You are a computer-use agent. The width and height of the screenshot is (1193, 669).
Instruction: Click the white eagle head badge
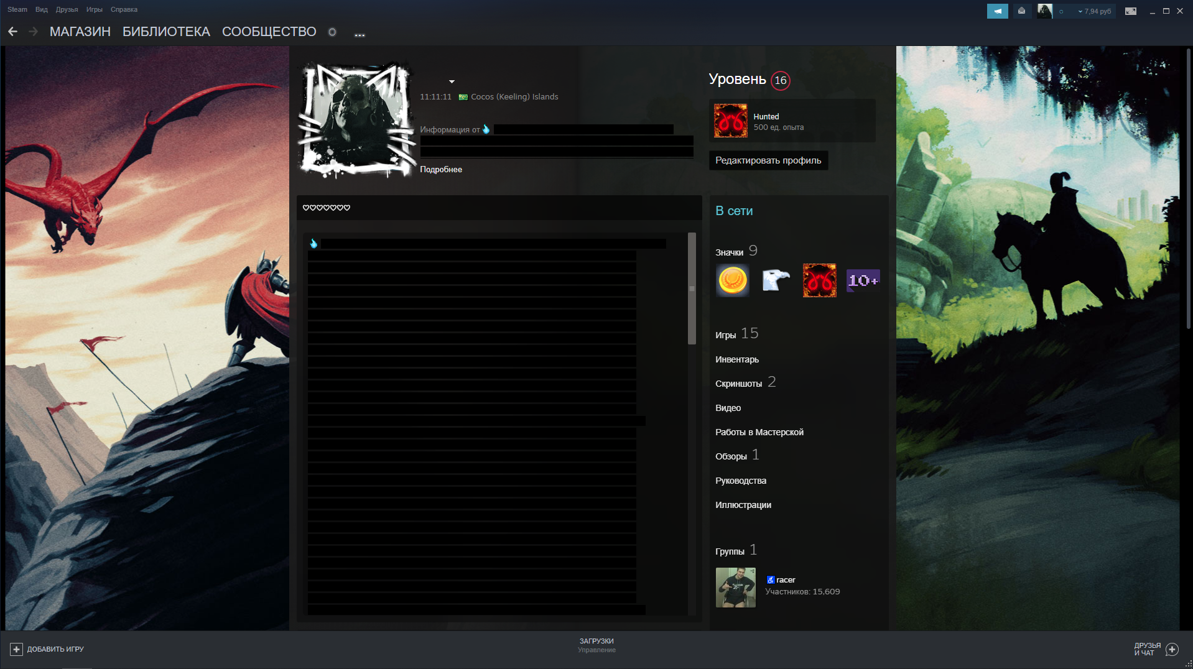(x=776, y=280)
